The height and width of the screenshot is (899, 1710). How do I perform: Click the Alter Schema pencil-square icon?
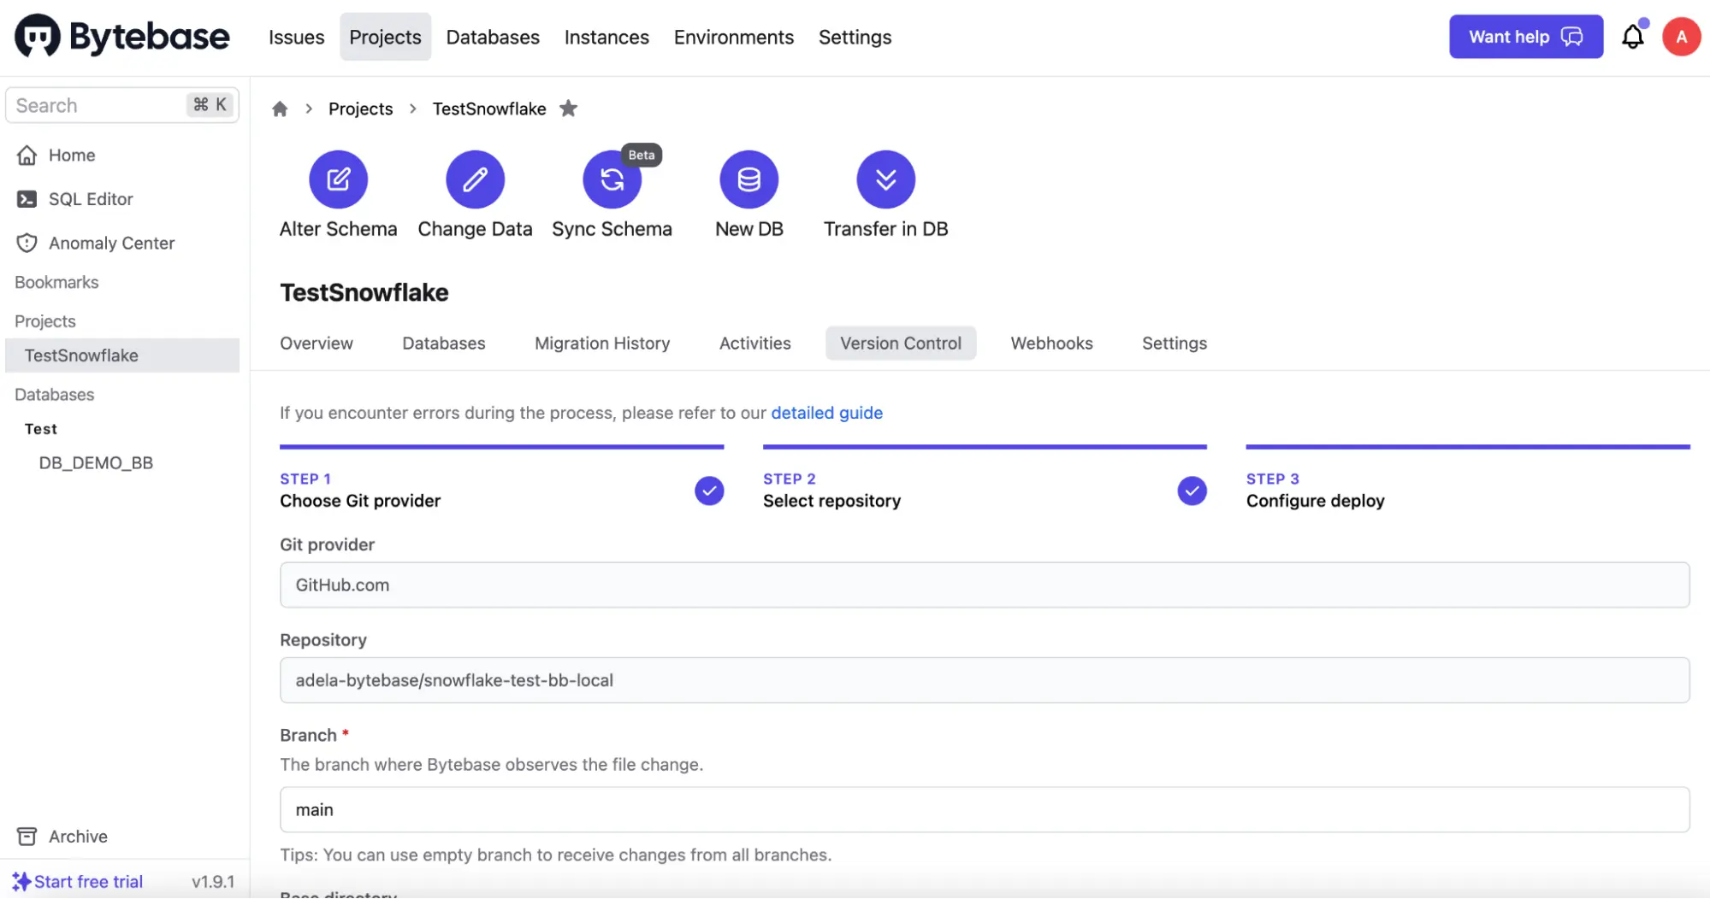(x=338, y=179)
